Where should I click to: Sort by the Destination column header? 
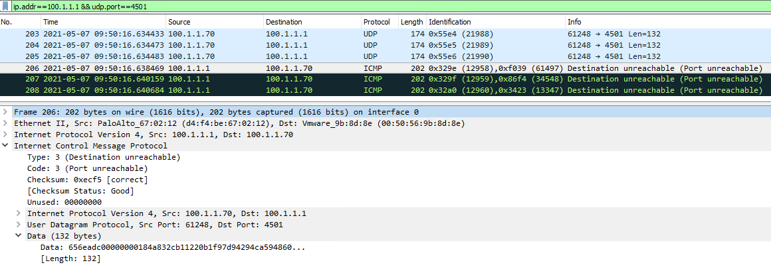click(x=313, y=22)
